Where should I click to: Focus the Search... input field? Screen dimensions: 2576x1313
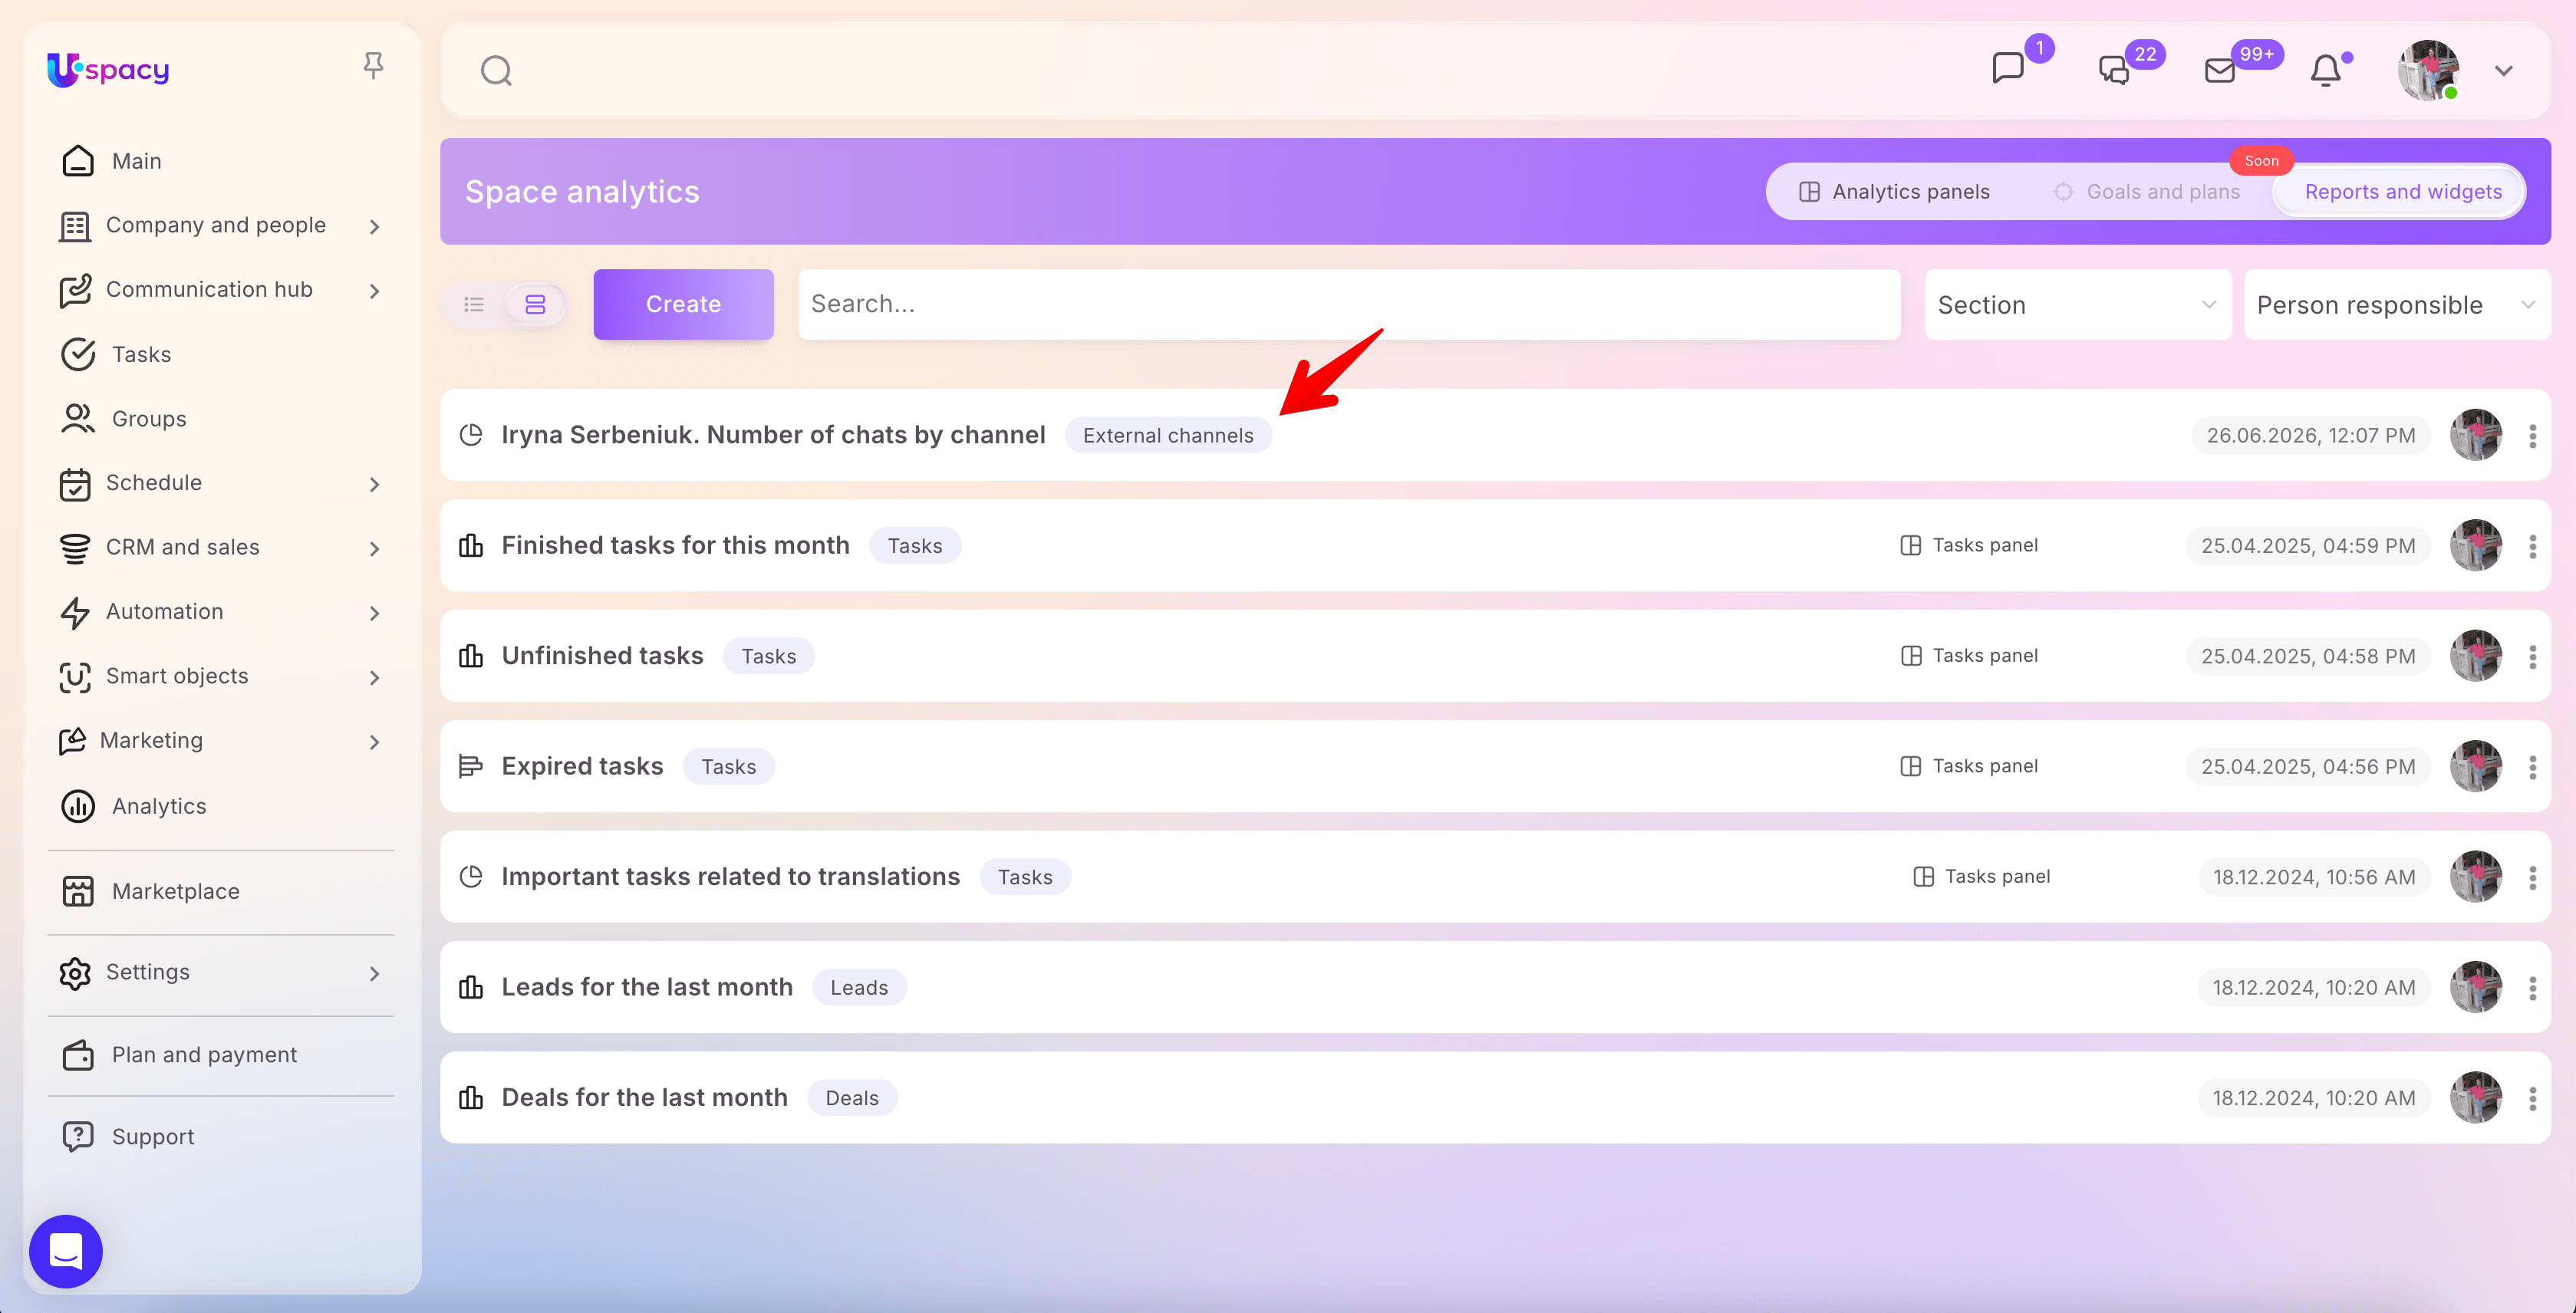1349,304
